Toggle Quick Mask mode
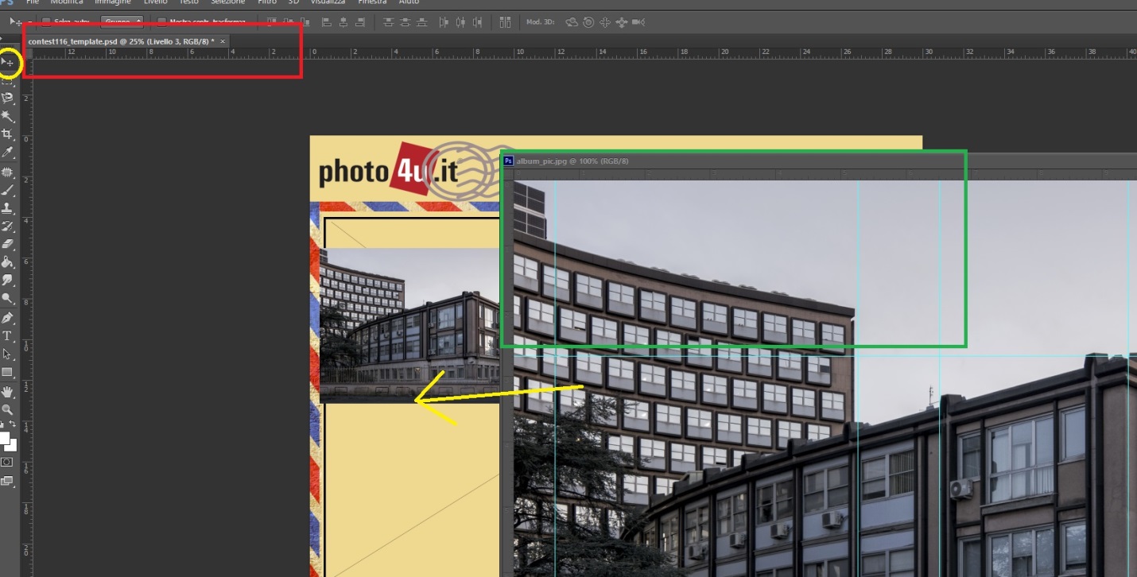Viewport: 1137px width, 577px height. pyautogui.click(x=7, y=462)
